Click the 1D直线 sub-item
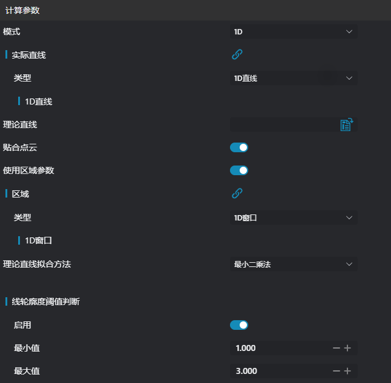Image resolution: width=391 pixels, height=383 pixels. point(39,101)
